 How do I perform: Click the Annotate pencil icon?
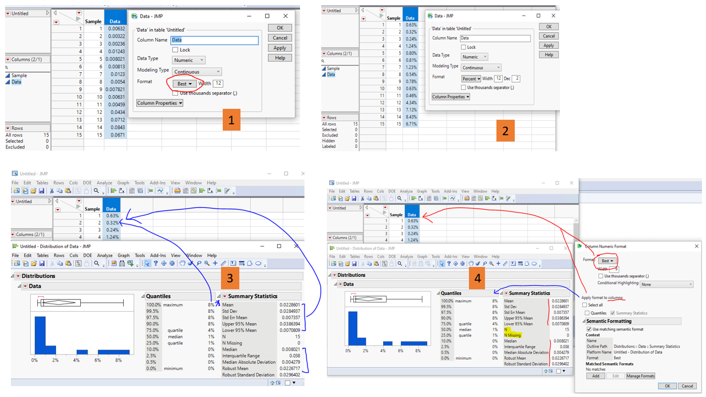pos(223,263)
